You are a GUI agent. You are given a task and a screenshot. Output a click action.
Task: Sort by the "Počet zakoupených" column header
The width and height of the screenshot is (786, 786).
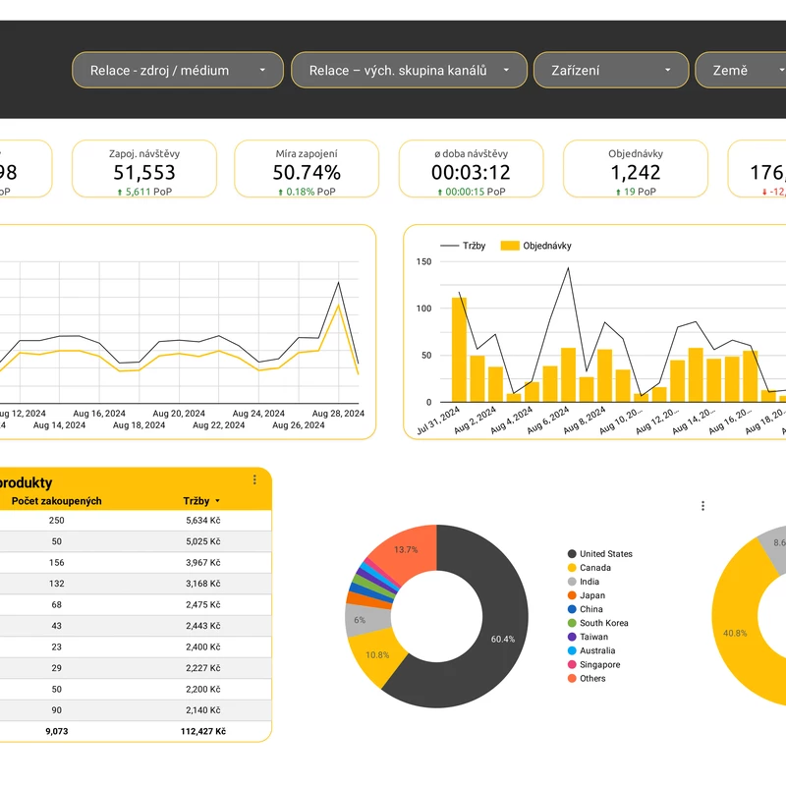57,501
